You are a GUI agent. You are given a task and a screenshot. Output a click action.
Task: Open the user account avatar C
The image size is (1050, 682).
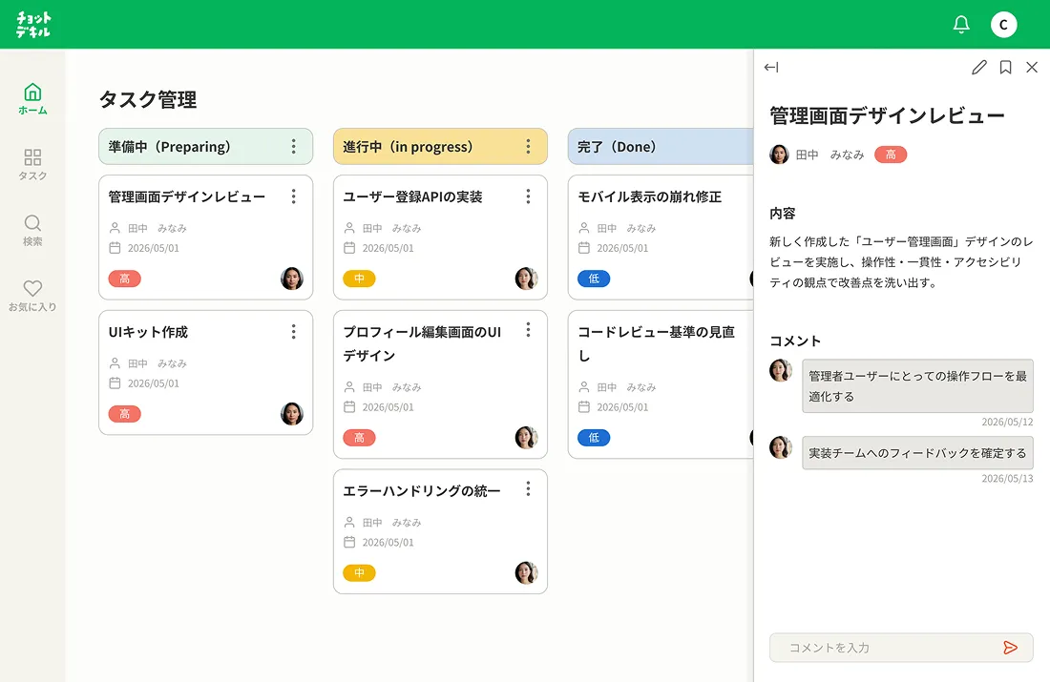click(x=1003, y=25)
